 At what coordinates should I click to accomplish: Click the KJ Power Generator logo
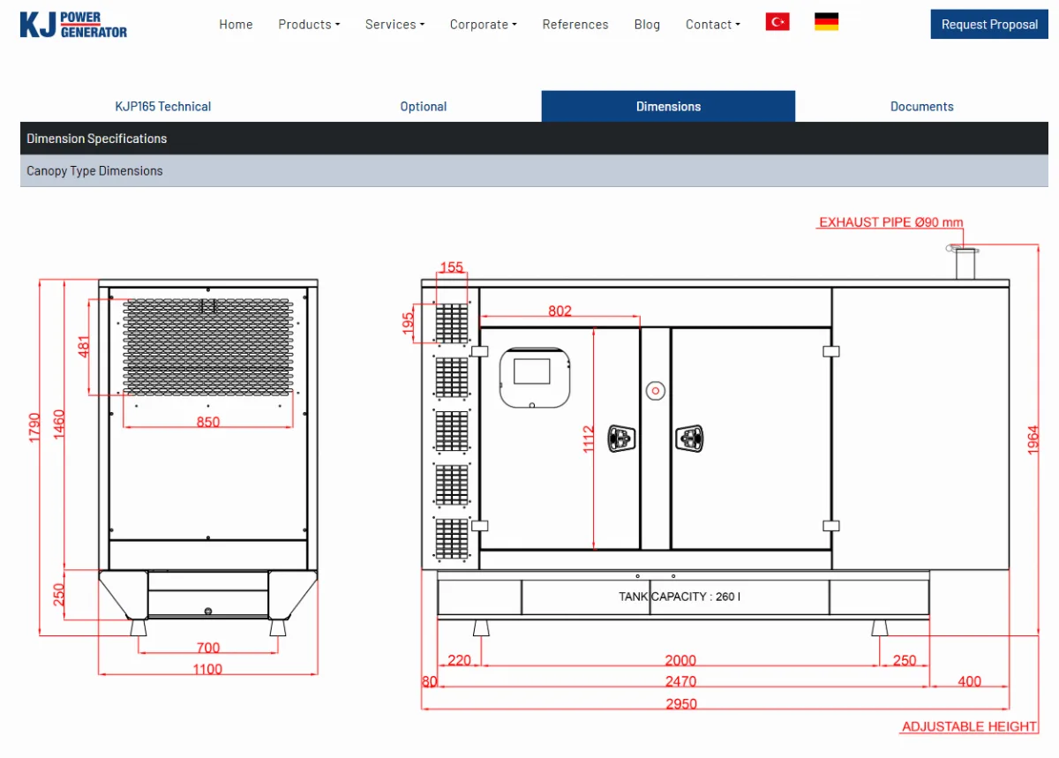pyautogui.click(x=73, y=25)
